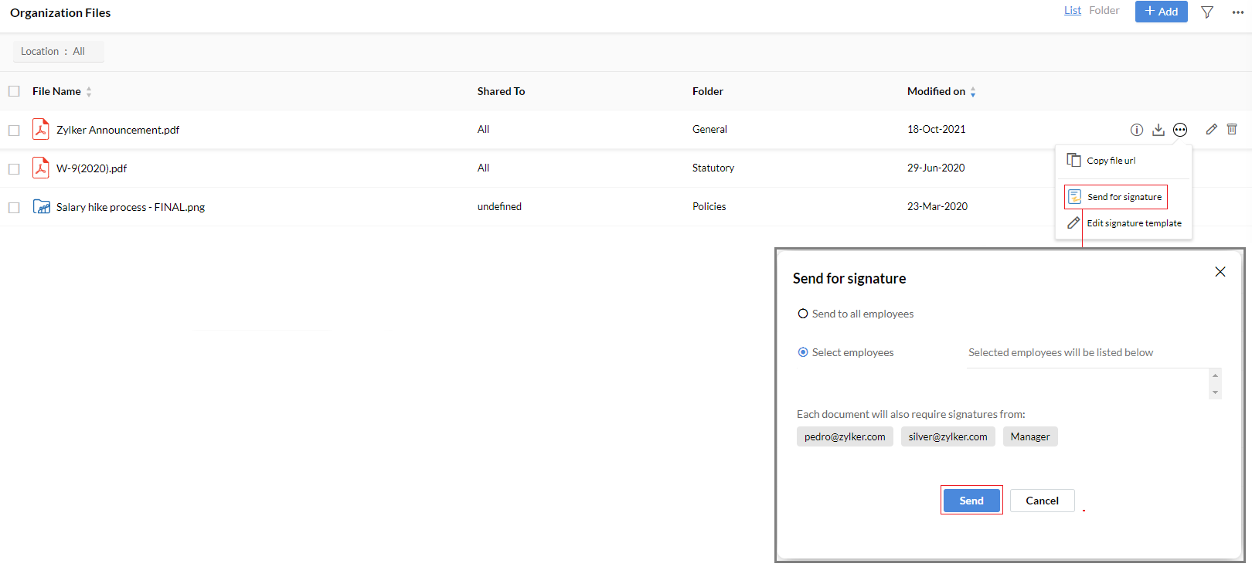Sort by Modified on using sort arrows

click(x=973, y=92)
